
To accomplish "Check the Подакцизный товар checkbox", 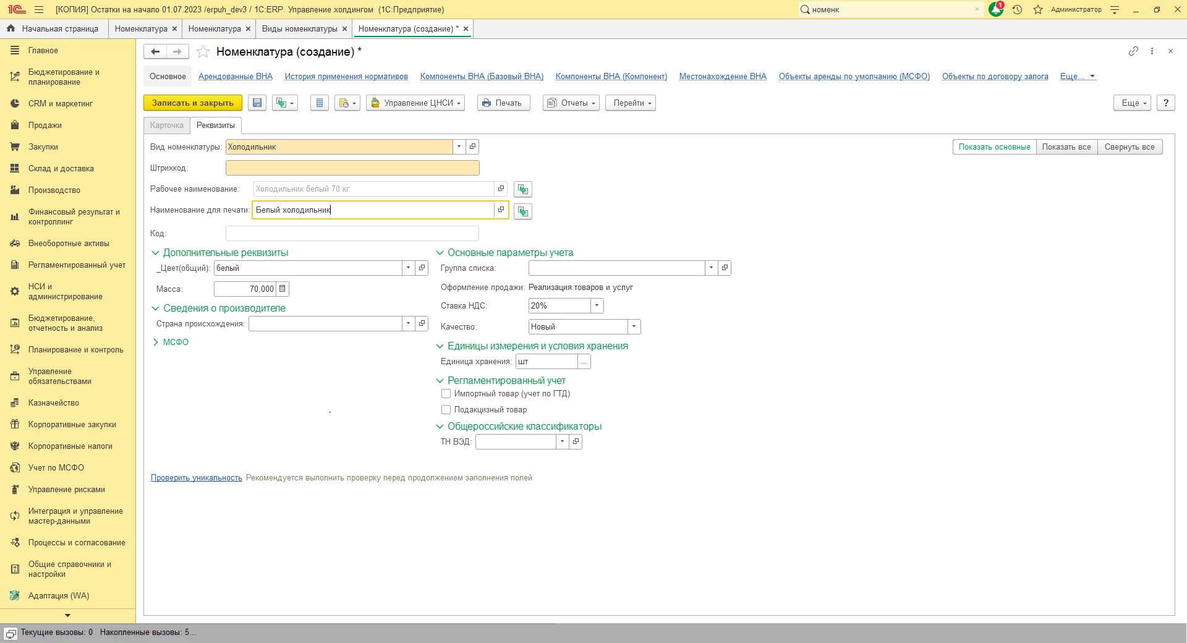I will (446, 410).
